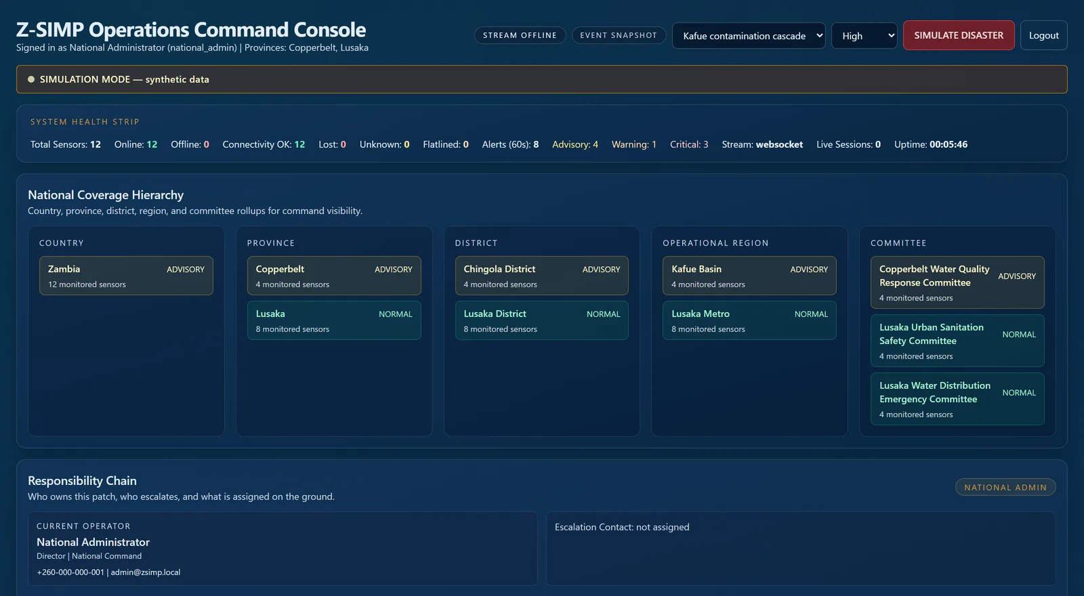Click the SIMULATE DISASTER button

[959, 35]
